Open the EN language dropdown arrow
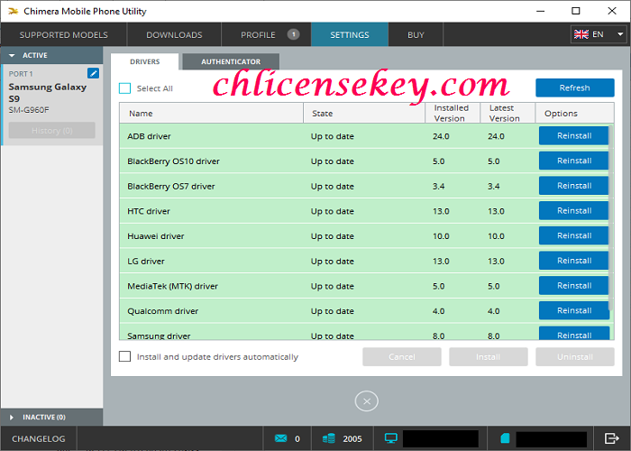 pos(620,34)
